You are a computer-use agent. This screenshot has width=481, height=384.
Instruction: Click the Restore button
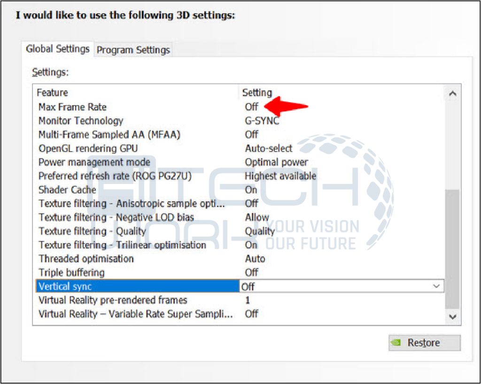[424, 342]
